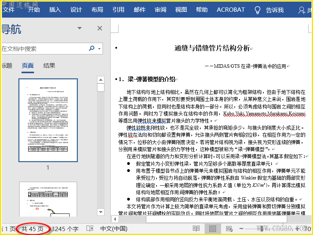Click the search magnifier icon in navigation pane

pos(92,49)
